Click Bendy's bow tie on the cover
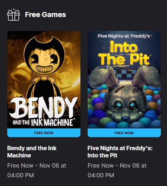Image resolution: width=167 pixels, height=186 pixels. (43, 80)
